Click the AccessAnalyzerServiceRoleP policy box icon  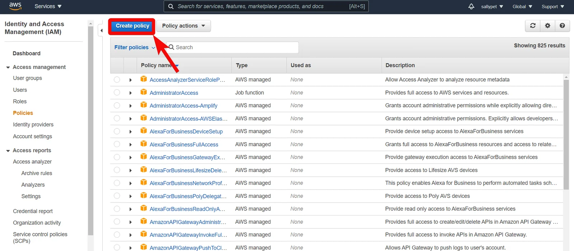pyautogui.click(x=143, y=79)
